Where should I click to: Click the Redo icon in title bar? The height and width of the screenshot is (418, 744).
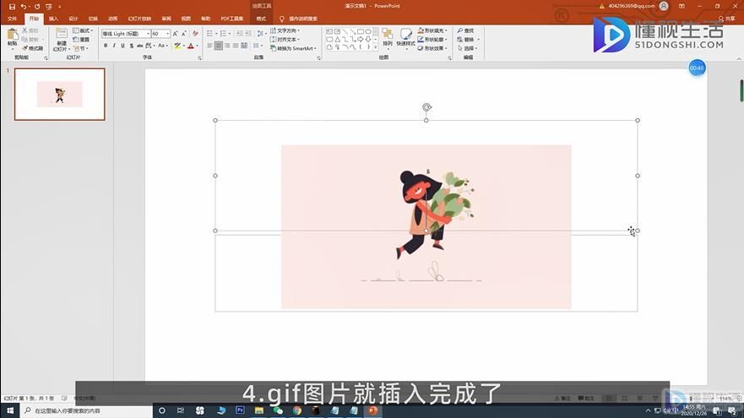[37, 7]
